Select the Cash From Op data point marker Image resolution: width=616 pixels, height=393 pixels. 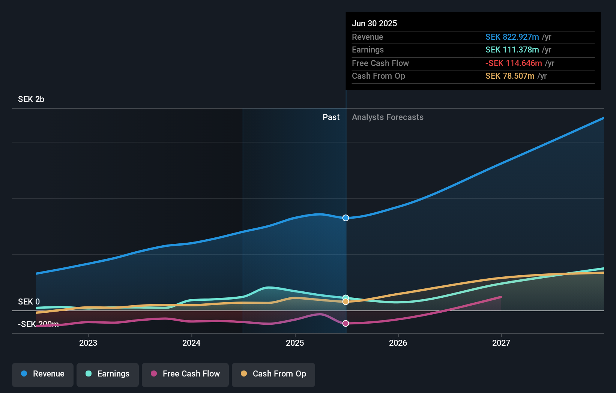pos(346,302)
